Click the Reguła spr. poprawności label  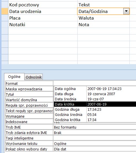pos(29,105)
